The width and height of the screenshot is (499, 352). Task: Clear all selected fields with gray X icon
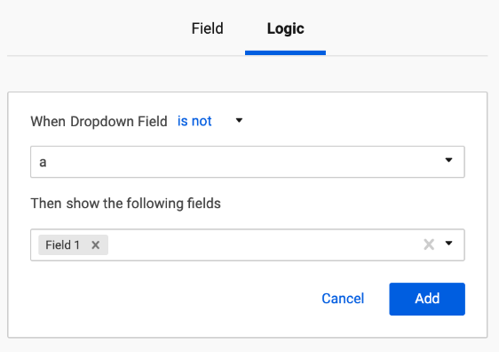(x=429, y=244)
